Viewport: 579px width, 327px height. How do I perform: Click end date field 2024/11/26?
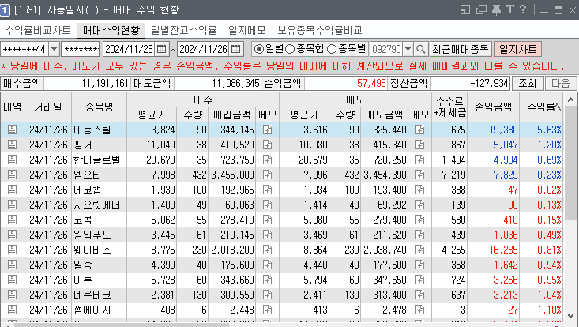204,49
